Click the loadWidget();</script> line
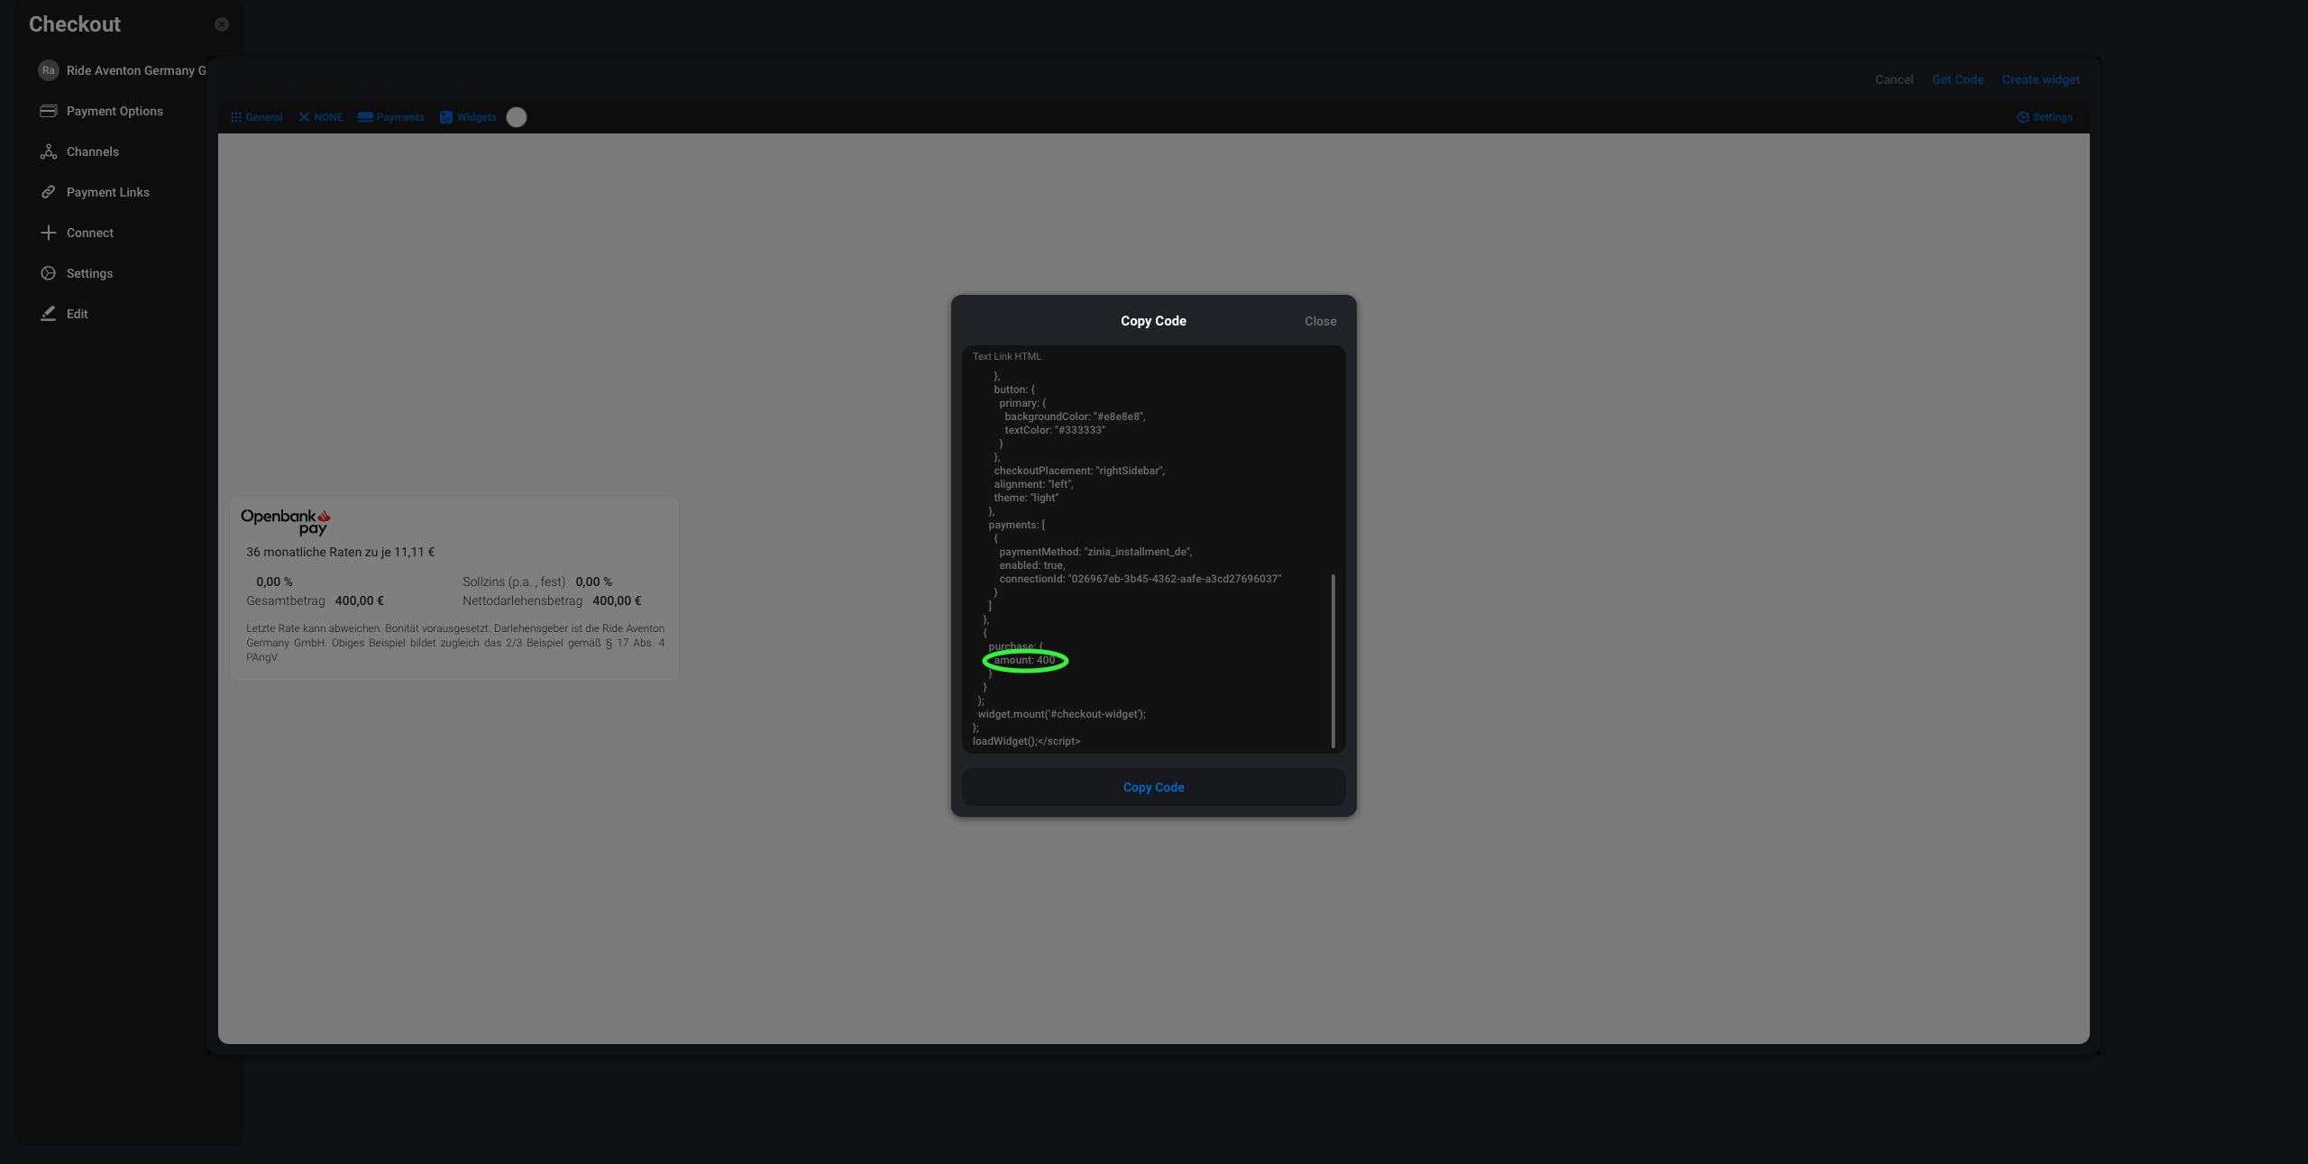 point(1026,741)
